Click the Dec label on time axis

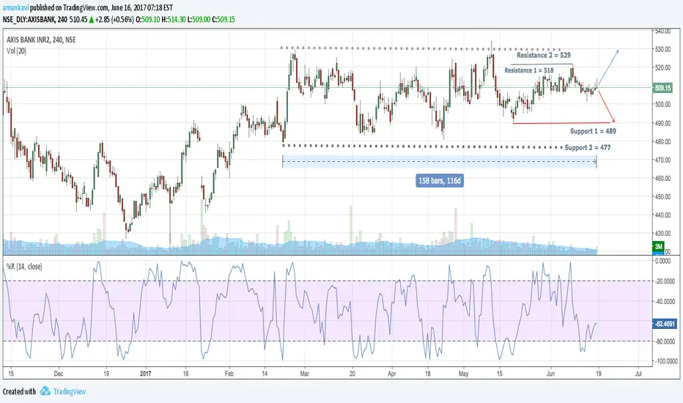pyautogui.click(x=59, y=374)
